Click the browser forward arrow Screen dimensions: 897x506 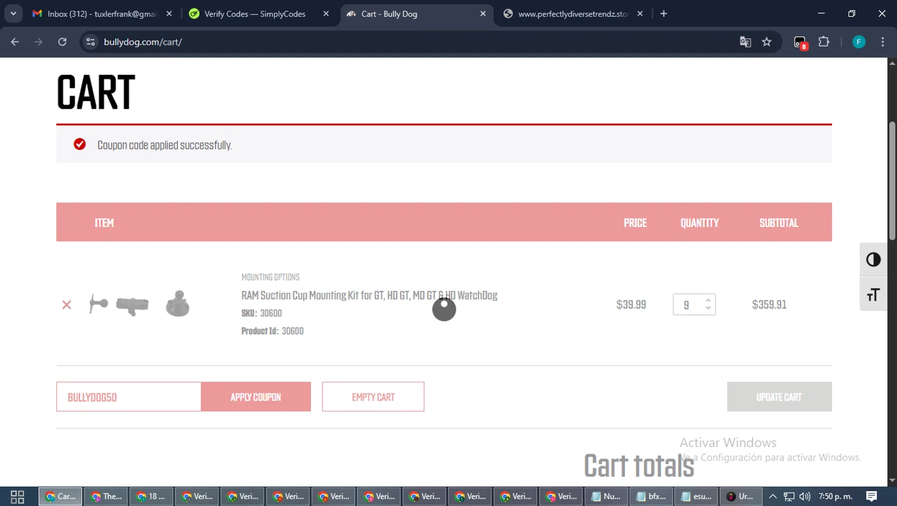[x=38, y=42]
